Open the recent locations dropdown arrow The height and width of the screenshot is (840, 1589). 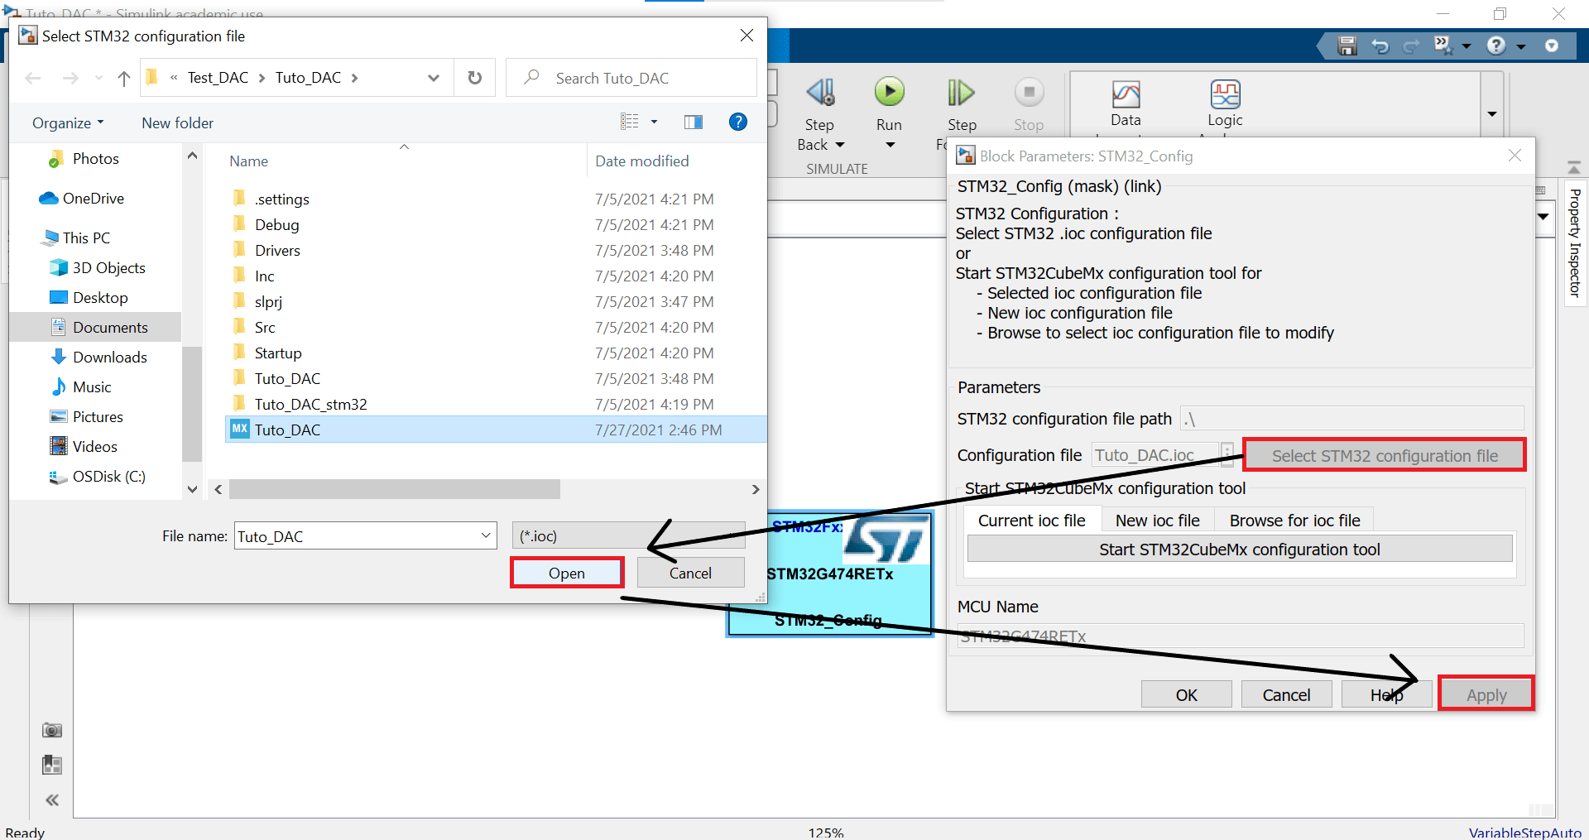98,78
